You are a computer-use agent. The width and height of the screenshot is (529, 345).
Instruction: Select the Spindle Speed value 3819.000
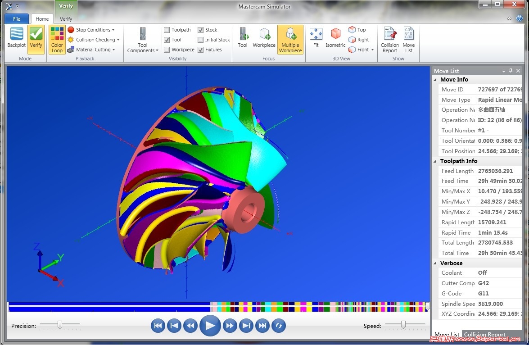[x=490, y=304]
